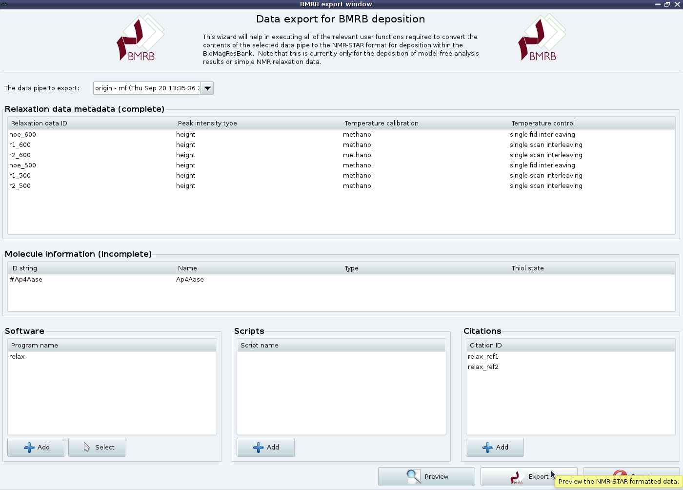This screenshot has width=683, height=490.
Task: Click the right BMRB logo image
Action: click(x=542, y=38)
